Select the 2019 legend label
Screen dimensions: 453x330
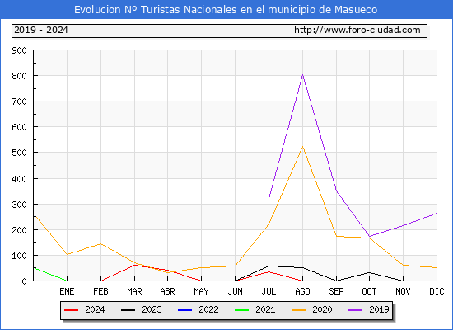379,309
